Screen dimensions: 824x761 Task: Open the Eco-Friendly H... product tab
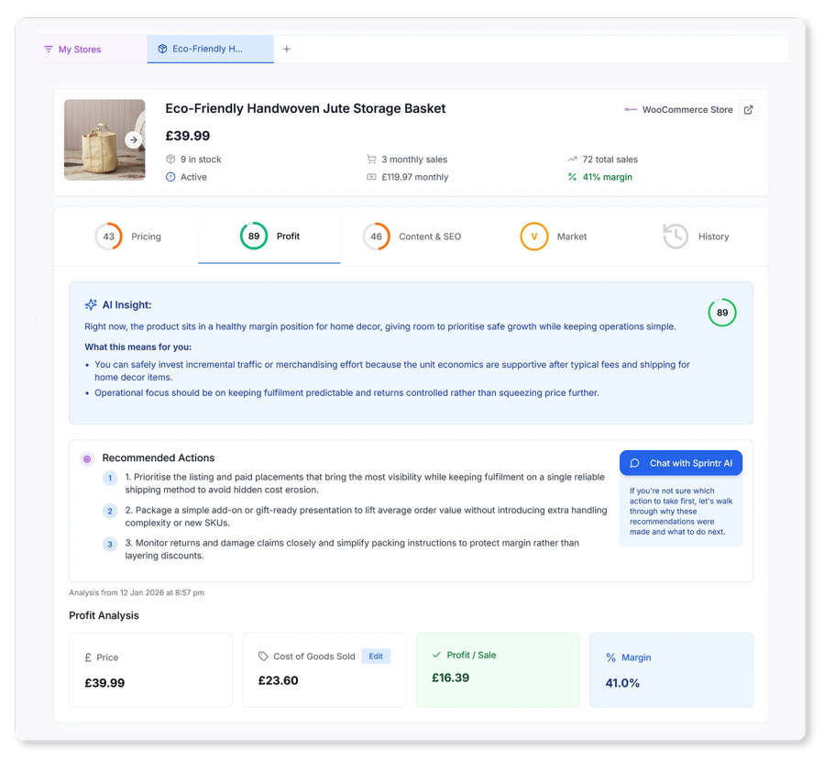click(210, 50)
